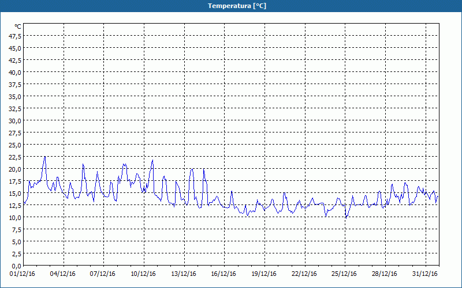Image resolution: width=462 pixels, height=288 pixels.
Task: Select the 16/12/16 date label
Action: 223,274
